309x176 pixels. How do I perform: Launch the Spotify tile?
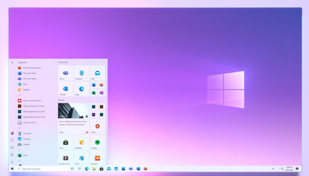98,142
